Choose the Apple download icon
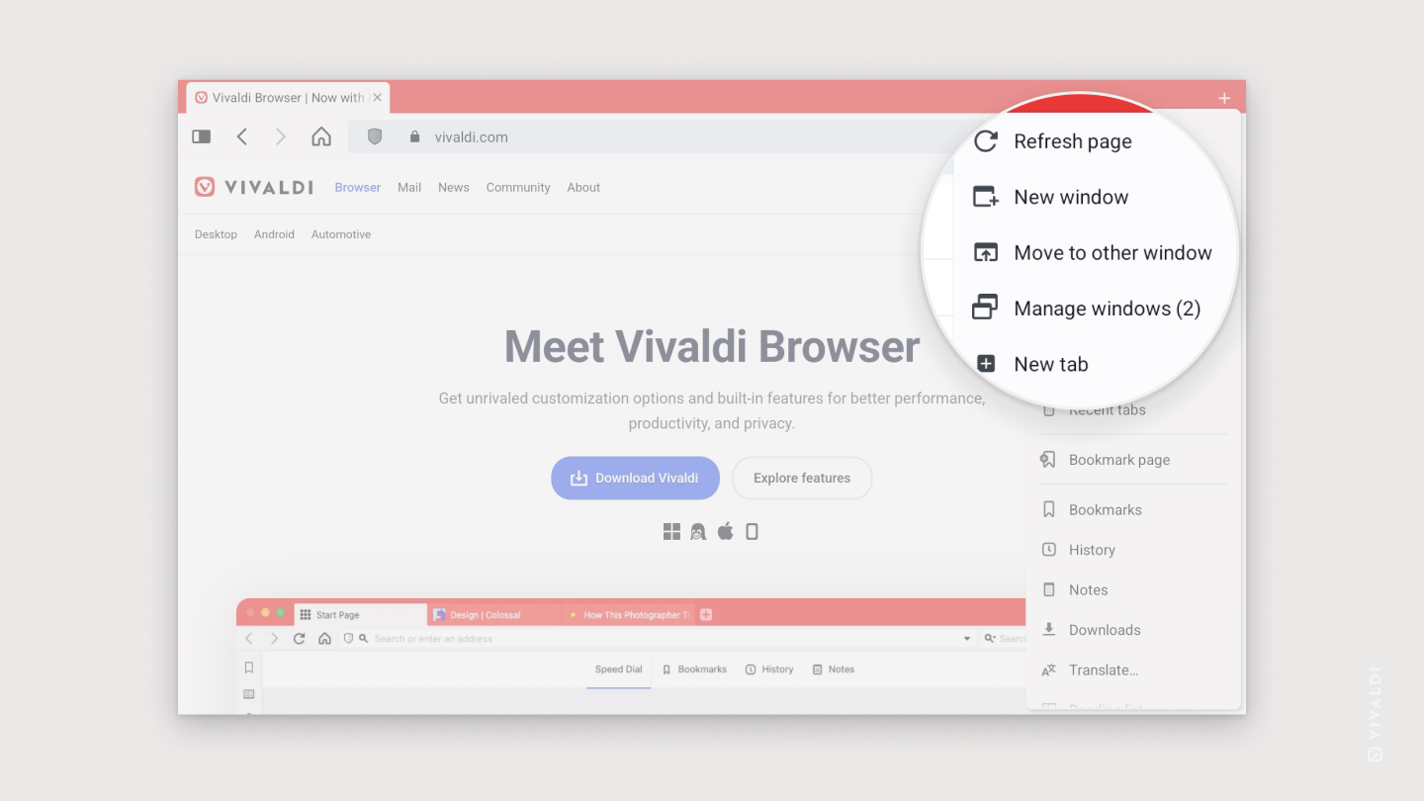This screenshot has width=1424, height=801. [x=725, y=532]
